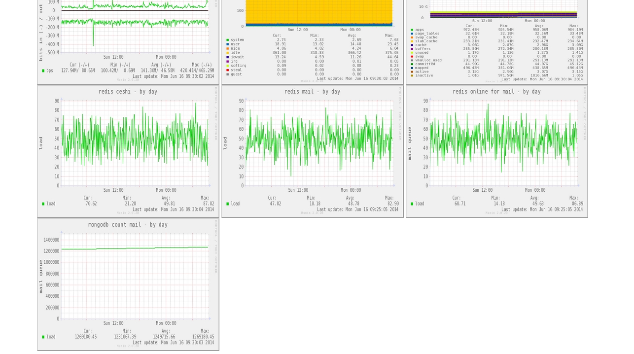The width and height of the screenshot is (634, 354).
Task: Click the steal legend entry
Action: coord(236,70)
